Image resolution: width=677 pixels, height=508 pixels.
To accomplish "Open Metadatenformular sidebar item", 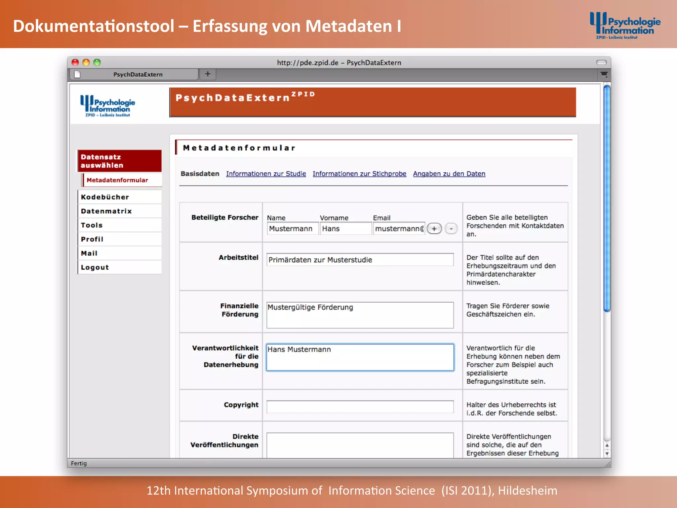I will [x=121, y=180].
